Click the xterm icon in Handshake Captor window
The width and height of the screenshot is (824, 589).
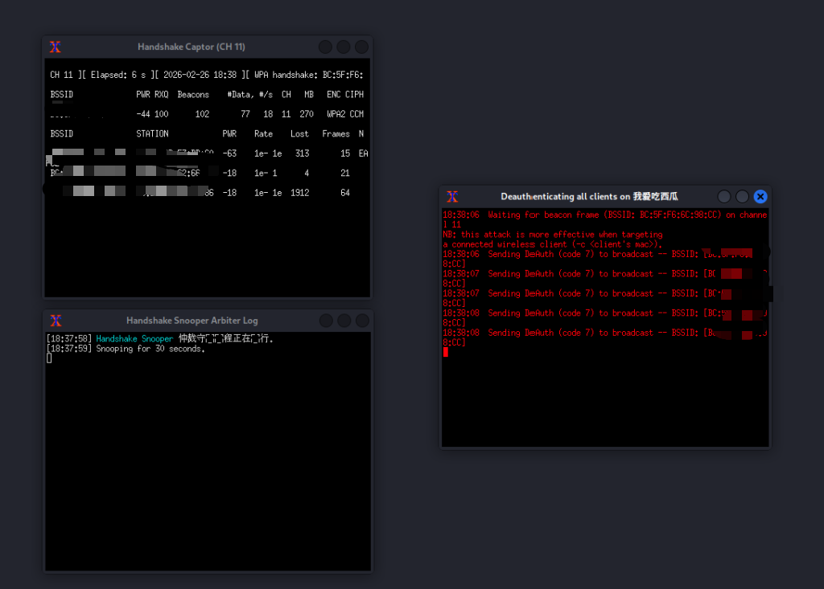56,47
